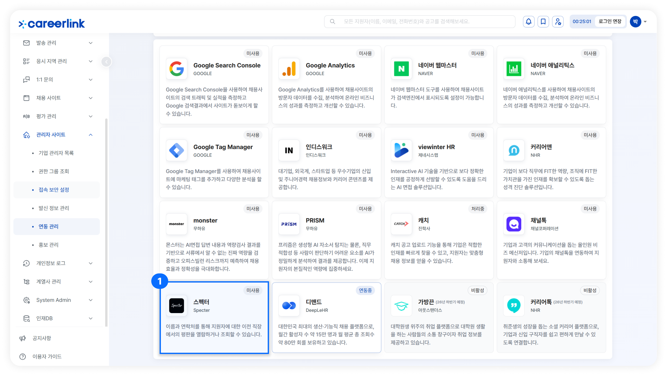
Task: Click the 공지사항 megaphone icon
Action: [22, 338]
